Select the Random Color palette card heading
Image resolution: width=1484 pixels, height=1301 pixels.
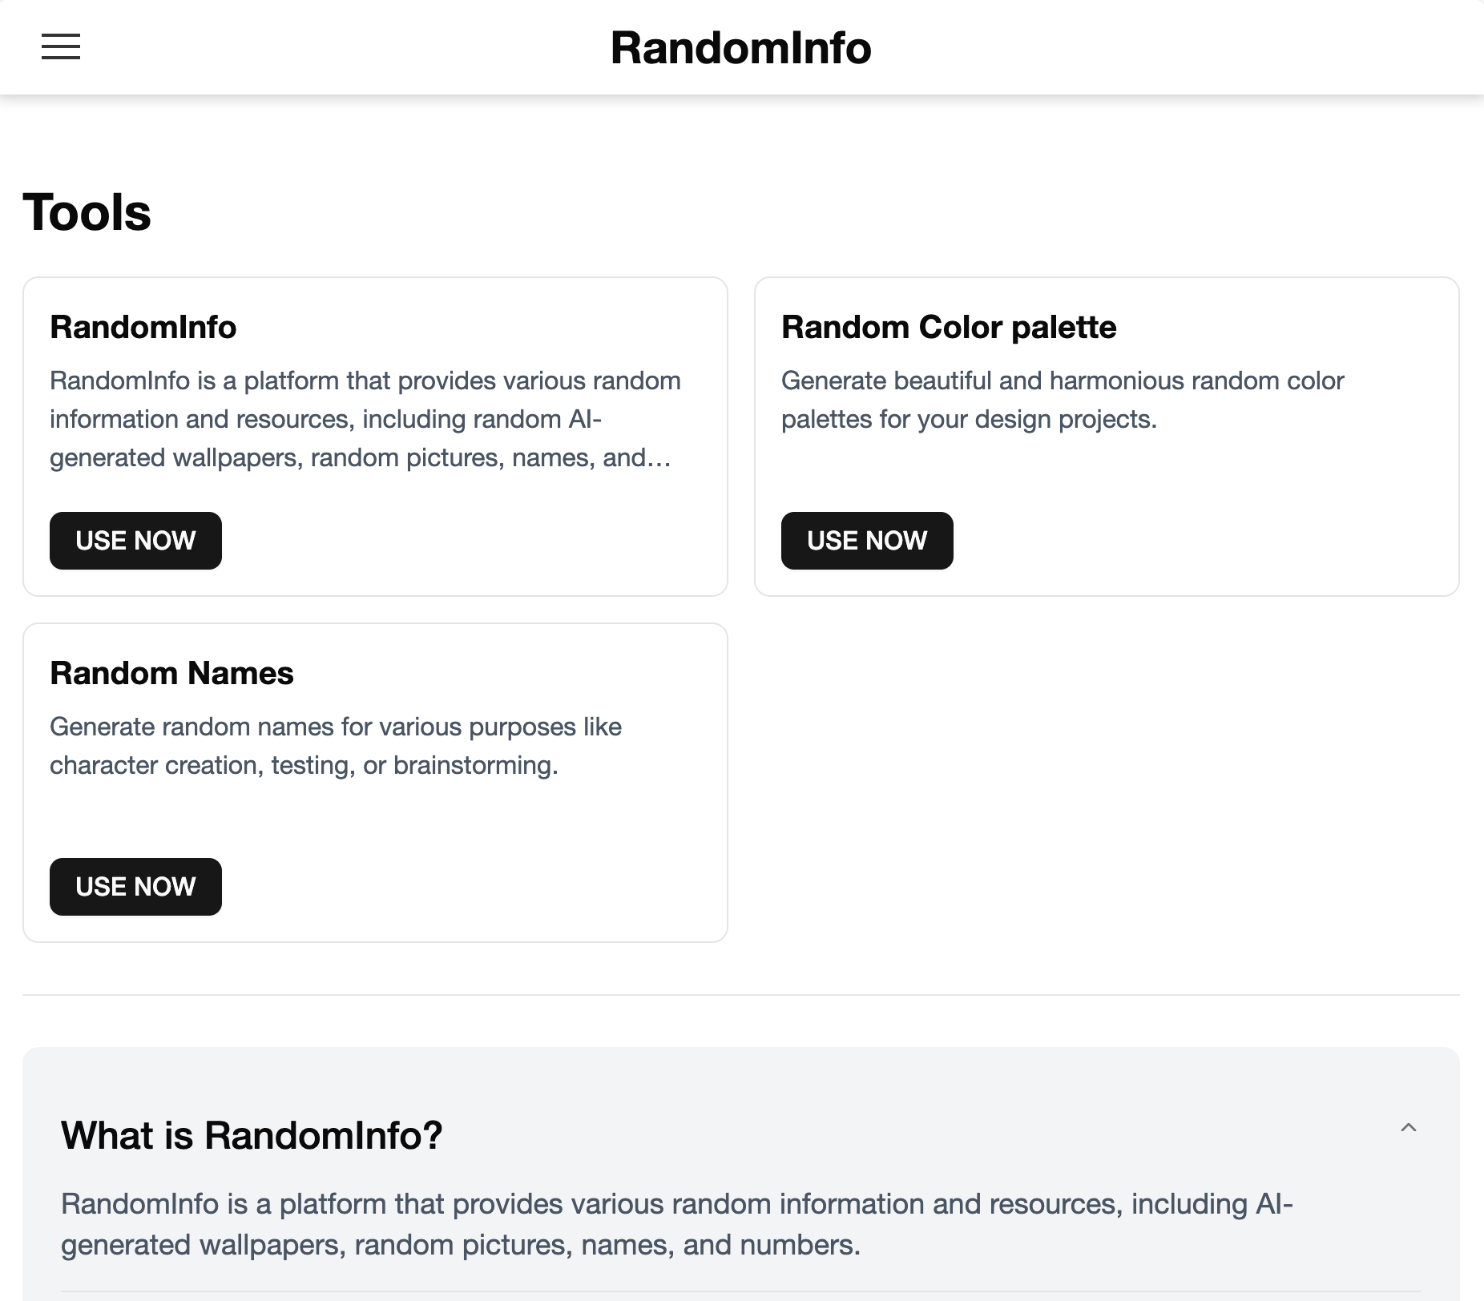tap(949, 328)
